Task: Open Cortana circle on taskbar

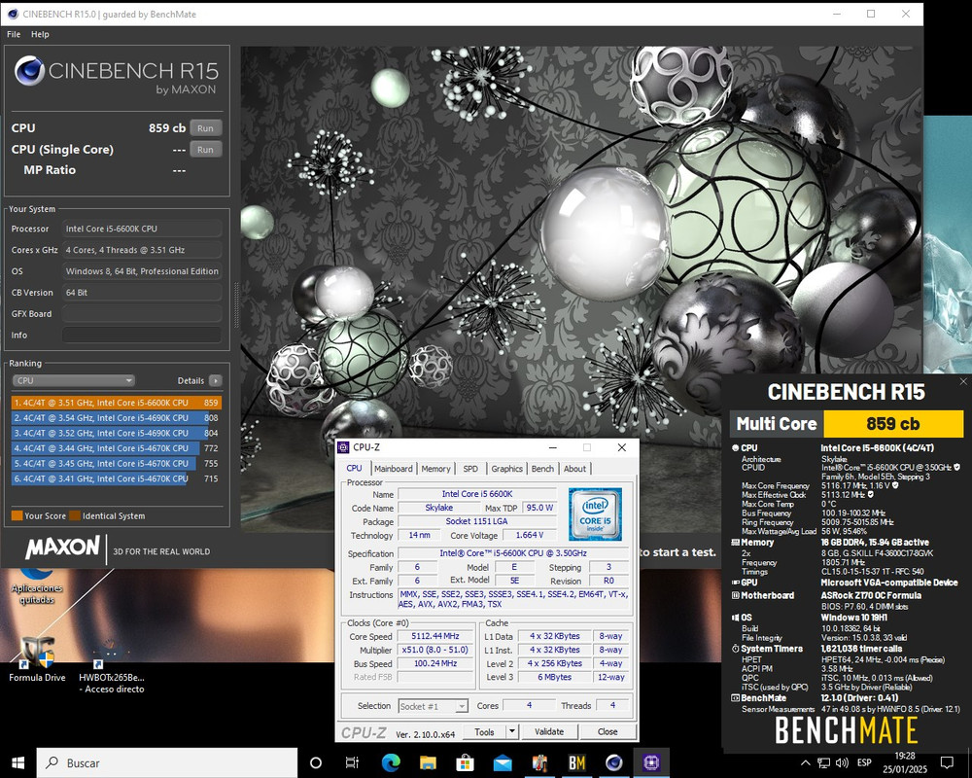Action: (x=316, y=763)
